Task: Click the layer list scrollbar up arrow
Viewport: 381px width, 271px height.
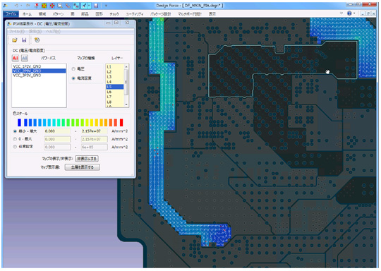Action: (126, 66)
